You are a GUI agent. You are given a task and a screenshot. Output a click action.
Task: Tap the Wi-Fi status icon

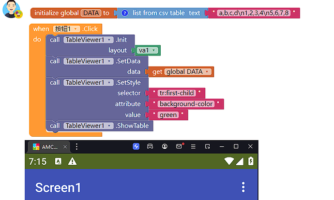coord(229,161)
